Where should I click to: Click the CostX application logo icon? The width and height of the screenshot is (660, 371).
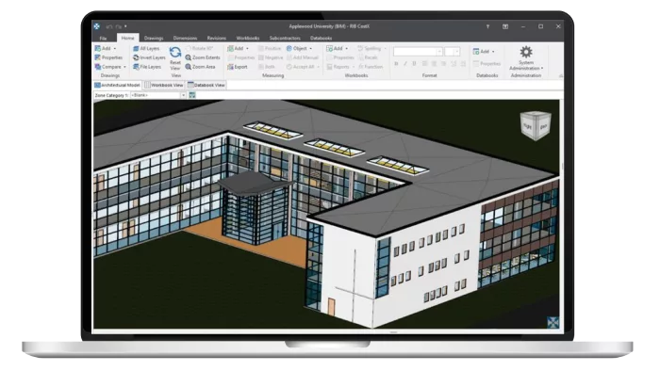click(x=97, y=26)
